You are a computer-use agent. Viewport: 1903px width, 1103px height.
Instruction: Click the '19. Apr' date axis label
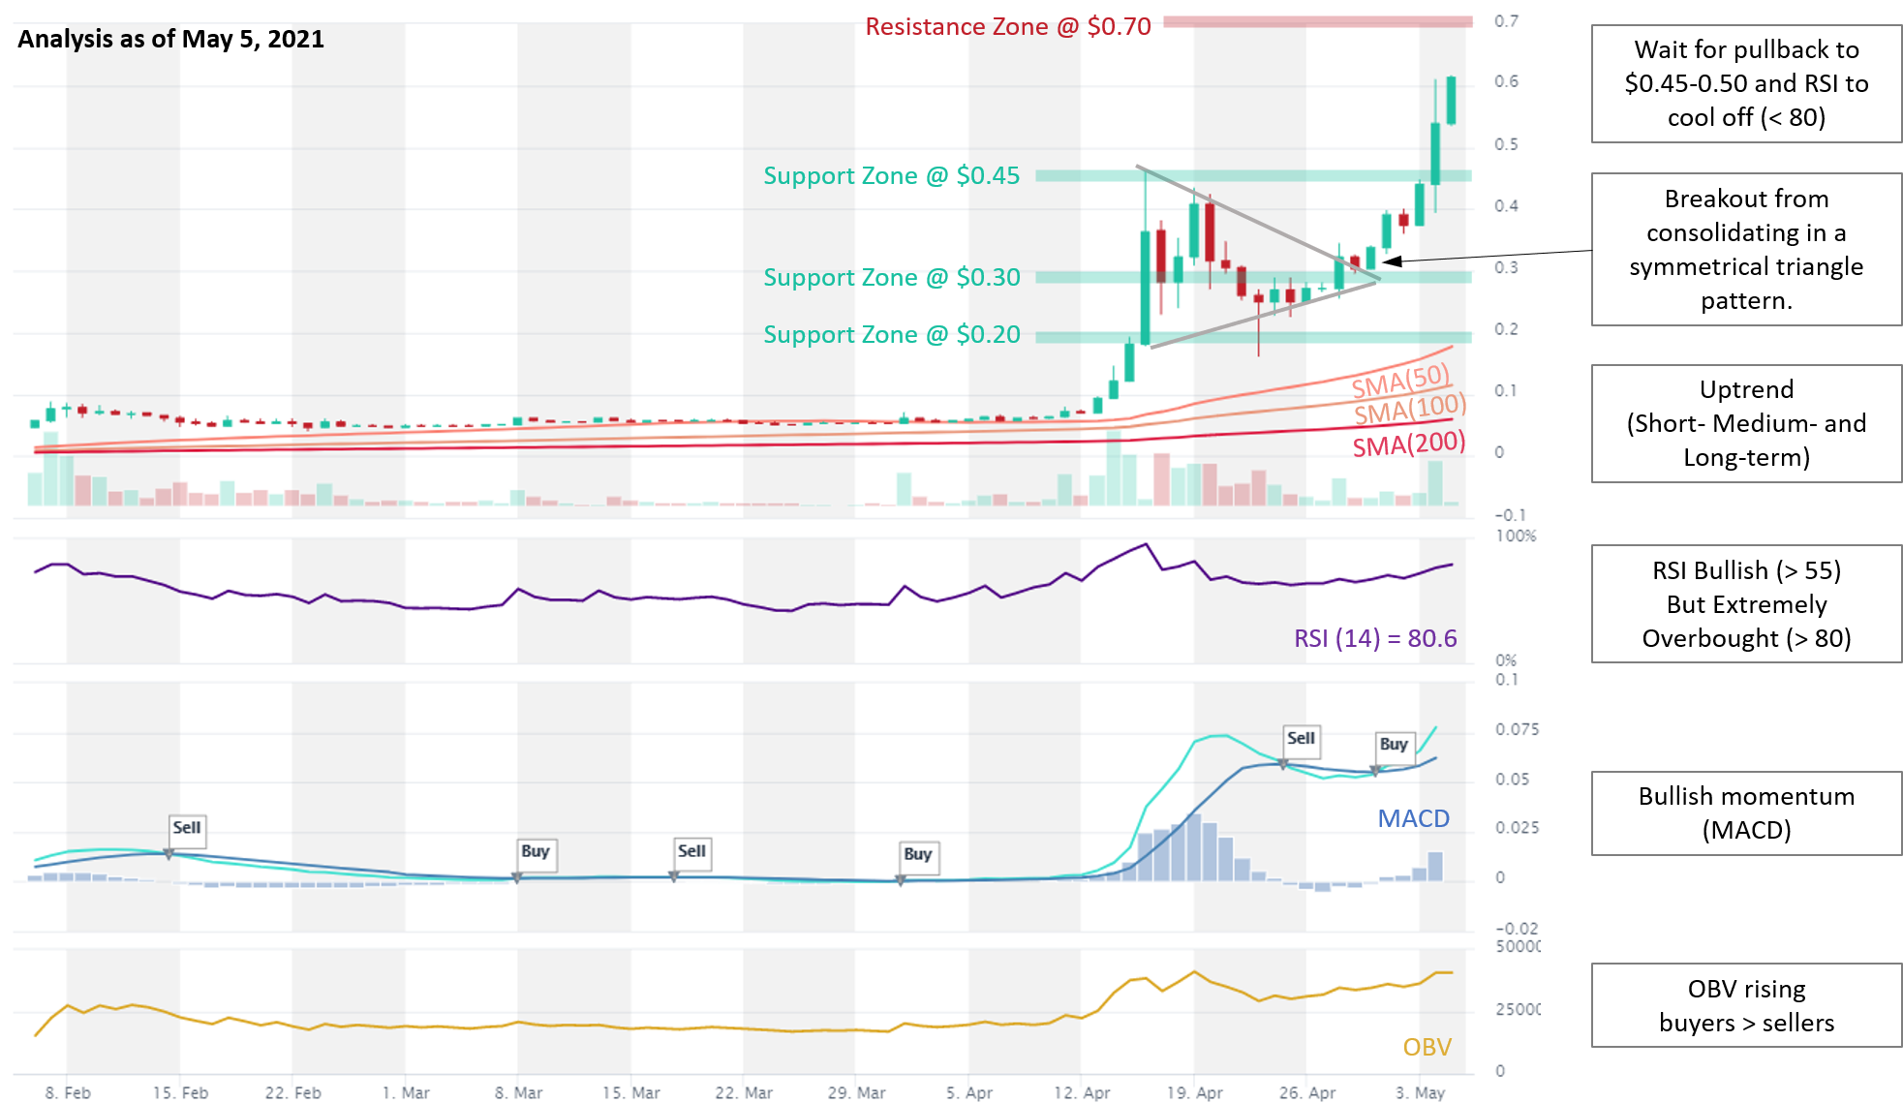1194,1092
